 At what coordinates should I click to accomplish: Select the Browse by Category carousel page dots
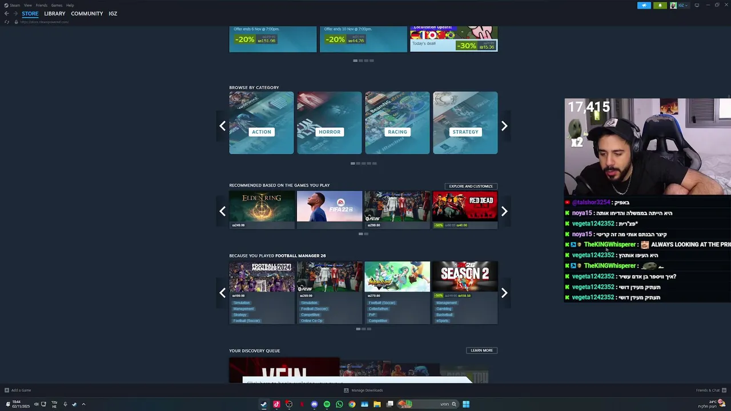[363, 163]
